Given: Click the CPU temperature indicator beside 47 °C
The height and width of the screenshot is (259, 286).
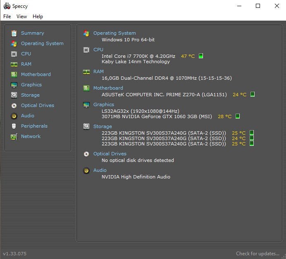Looking at the screenshot, I should pos(201,56).
